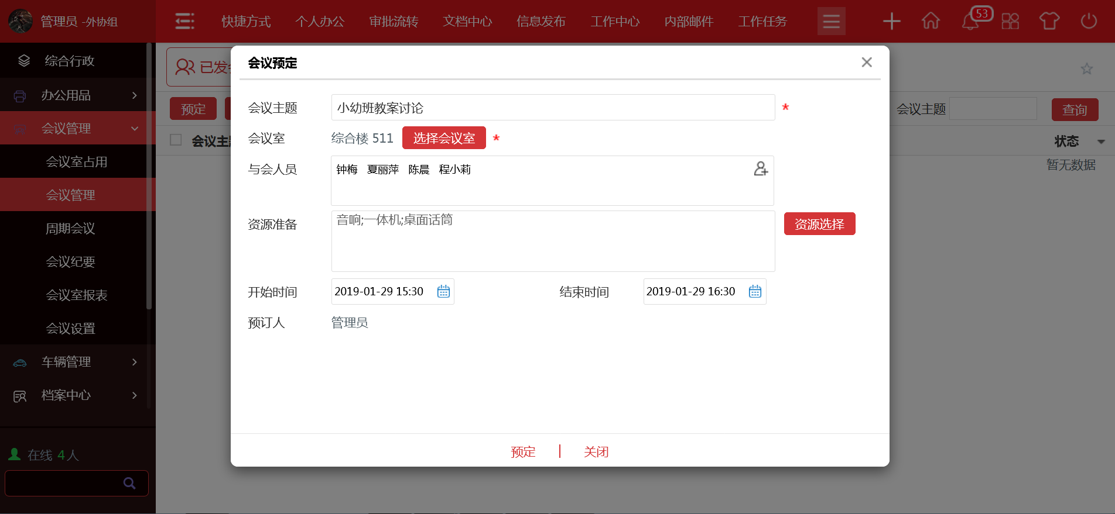Open the end time calendar picker
Image resolution: width=1115 pixels, height=514 pixels.
[x=755, y=291]
